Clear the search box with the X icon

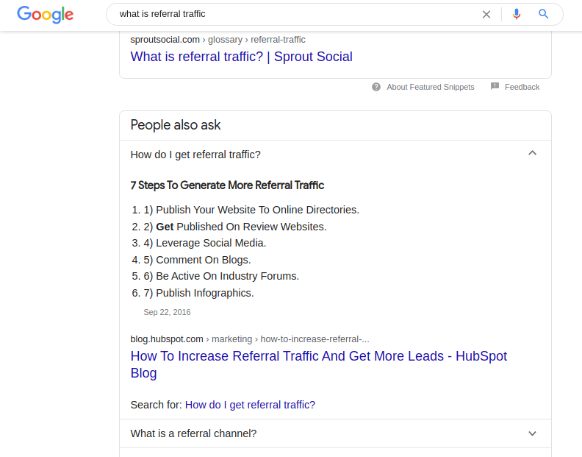click(x=486, y=14)
